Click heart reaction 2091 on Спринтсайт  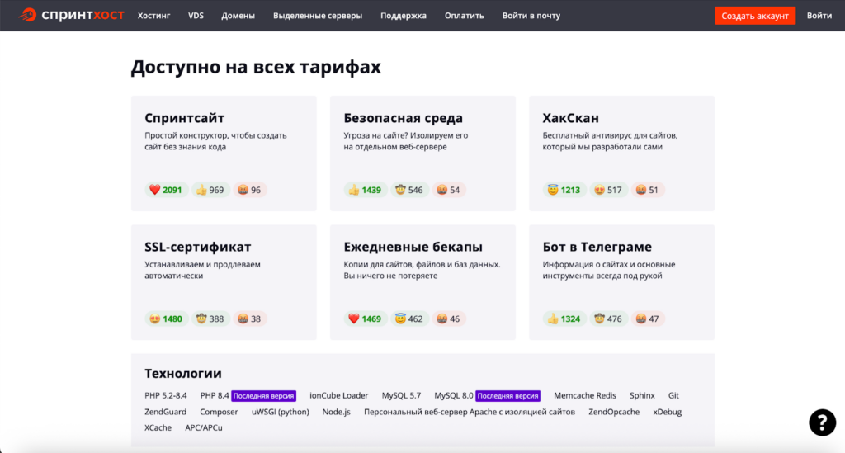pos(166,190)
